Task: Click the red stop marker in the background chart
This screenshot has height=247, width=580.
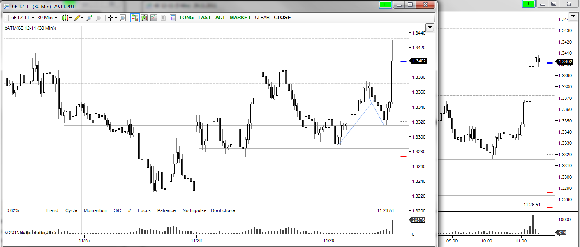Action: tap(550, 207)
